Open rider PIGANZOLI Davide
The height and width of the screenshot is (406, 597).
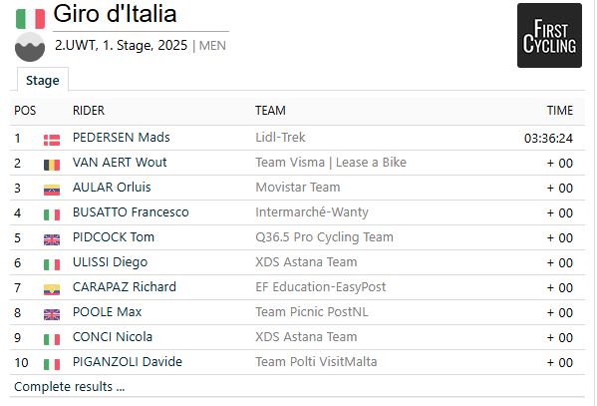click(128, 361)
